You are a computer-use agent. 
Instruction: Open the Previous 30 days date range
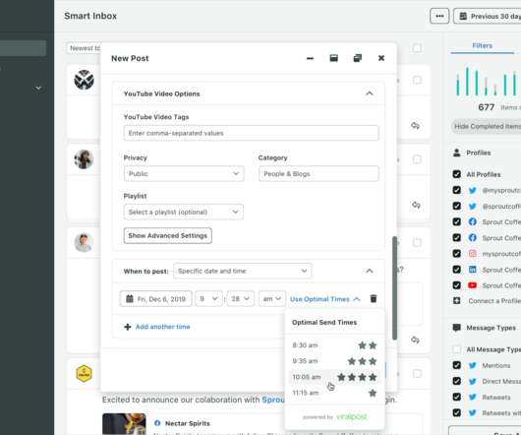(x=488, y=16)
